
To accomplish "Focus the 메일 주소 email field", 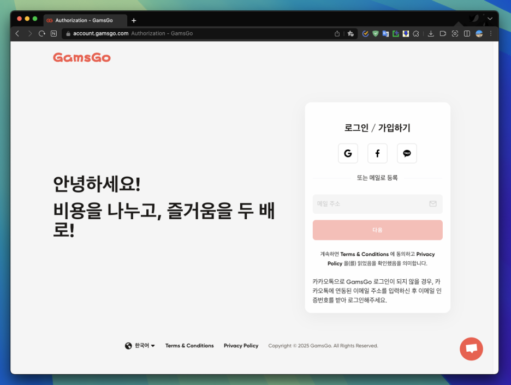I will (377, 204).
